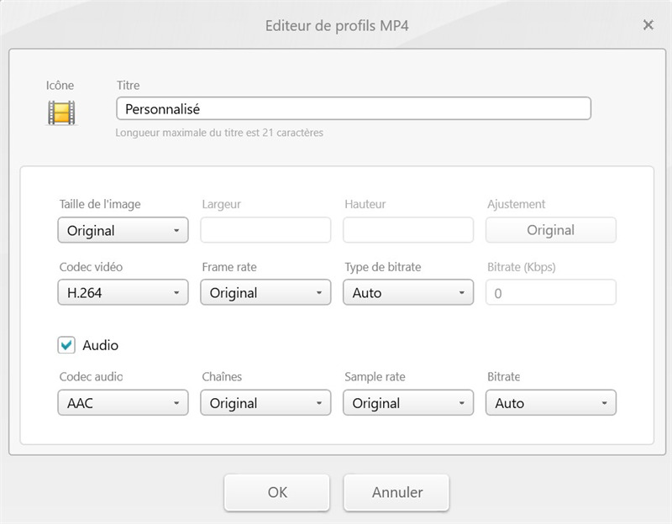The height and width of the screenshot is (524, 672).
Task: Click the title length hint text
Action: [x=219, y=133]
